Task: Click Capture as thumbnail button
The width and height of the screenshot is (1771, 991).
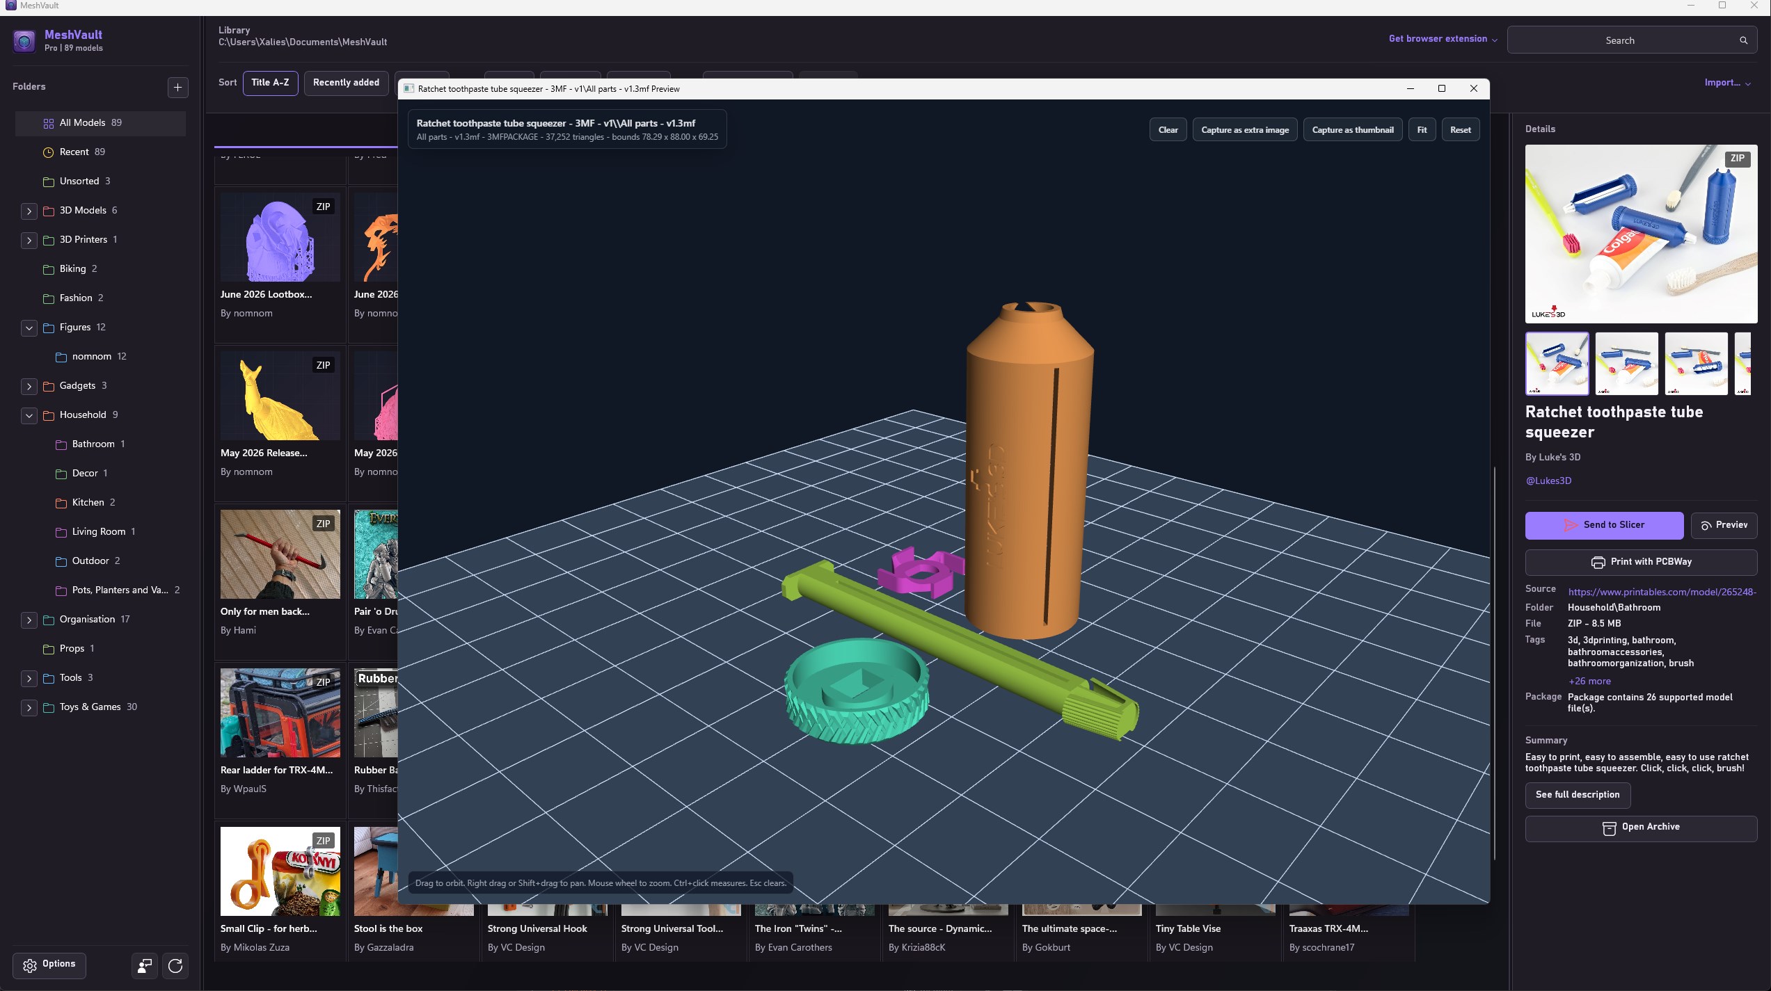Action: [x=1352, y=130]
